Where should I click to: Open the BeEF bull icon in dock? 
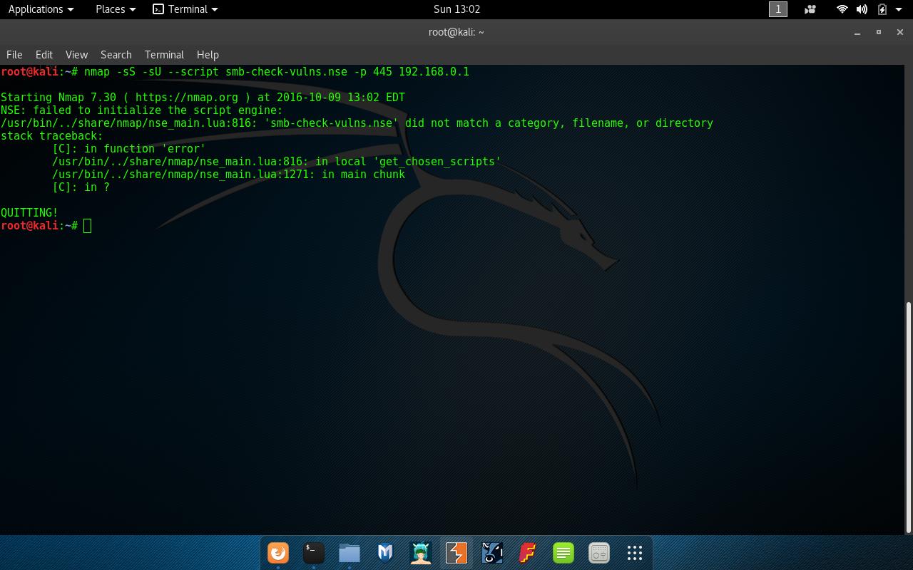point(492,553)
